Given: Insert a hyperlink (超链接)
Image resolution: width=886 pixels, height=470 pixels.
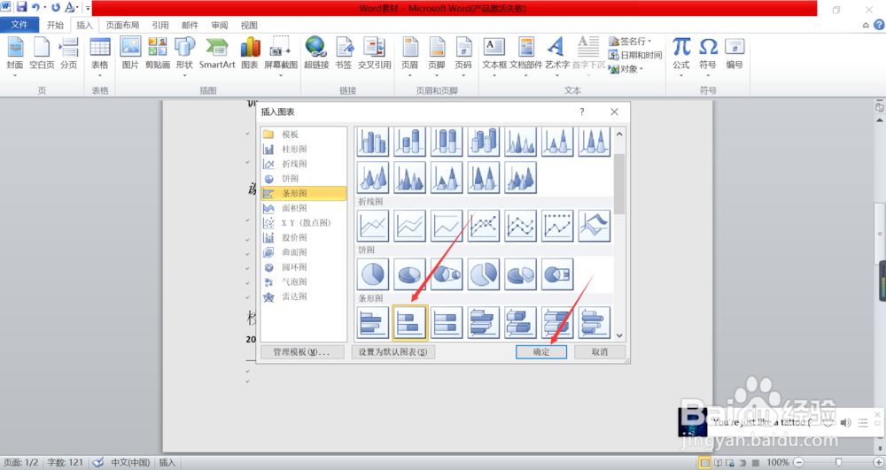Looking at the screenshot, I should pyautogui.click(x=316, y=55).
